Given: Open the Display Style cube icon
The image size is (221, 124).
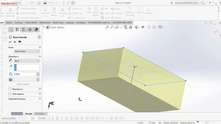Looking at the screenshot, I should [x=137, y=27].
